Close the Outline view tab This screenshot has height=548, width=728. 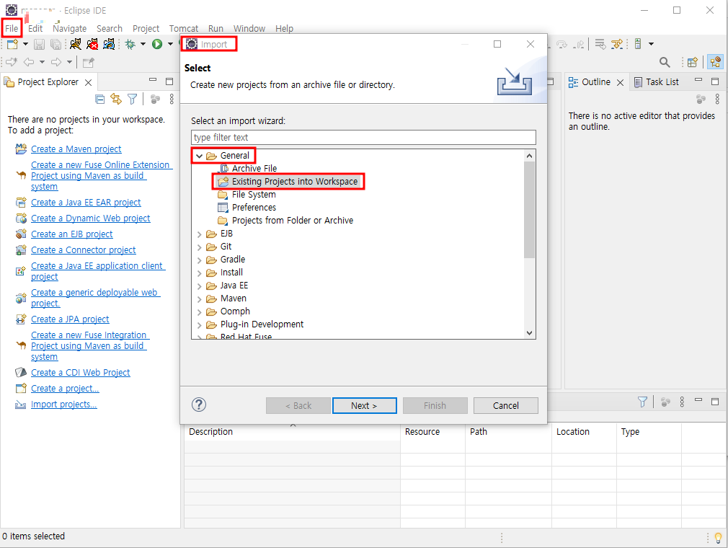[x=621, y=83]
